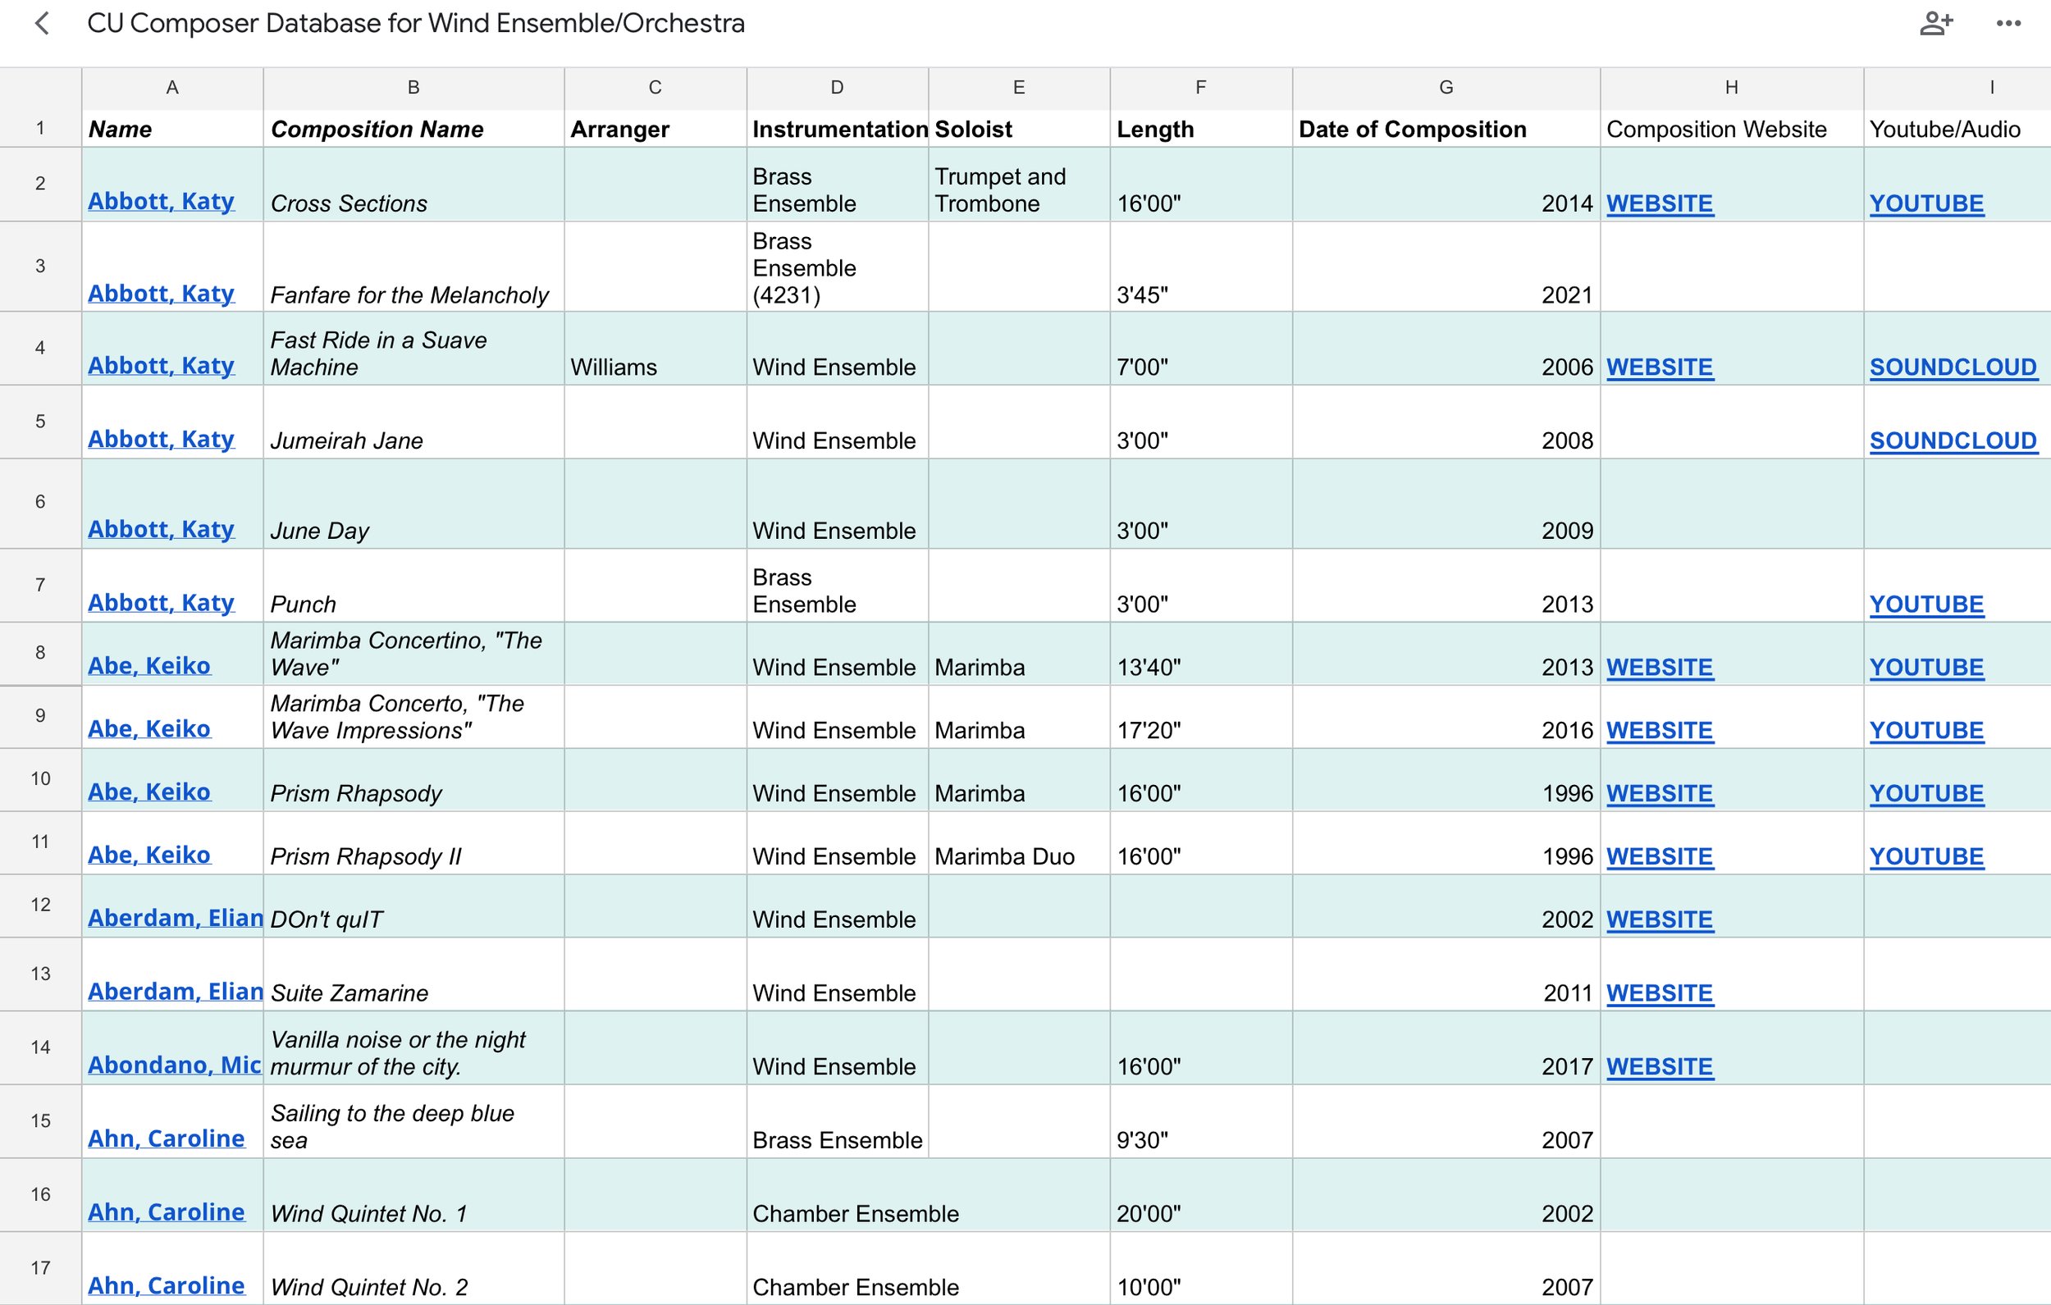Select the length cell '13'40"'
2051x1305 pixels.
1201,654
